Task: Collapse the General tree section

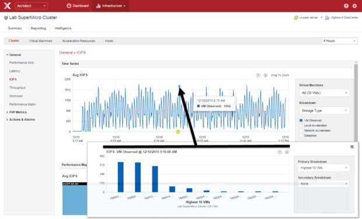Action: [x=8, y=55]
